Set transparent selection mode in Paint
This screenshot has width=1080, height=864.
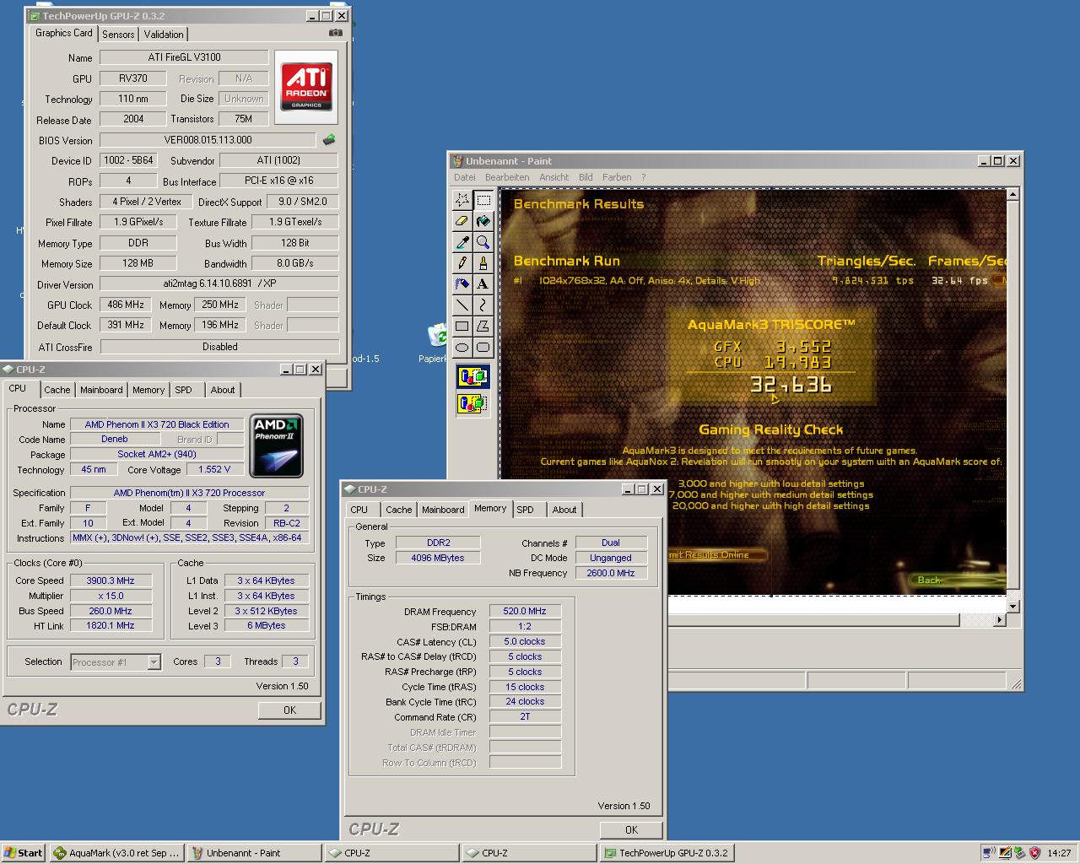tap(472, 403)
